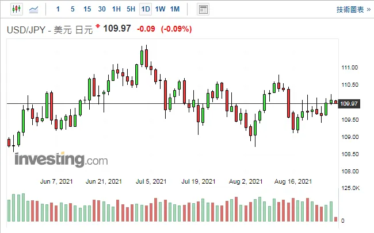The image size is (374, 233).
Task: Select the candlestick chart type icon
Action: [17, 9]
